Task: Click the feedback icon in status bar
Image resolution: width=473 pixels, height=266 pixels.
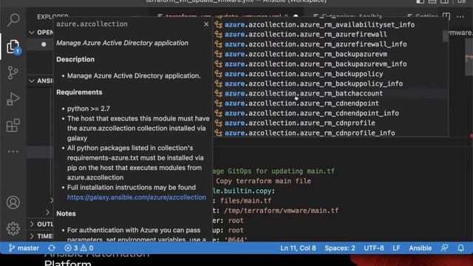Action: [444, 248]
